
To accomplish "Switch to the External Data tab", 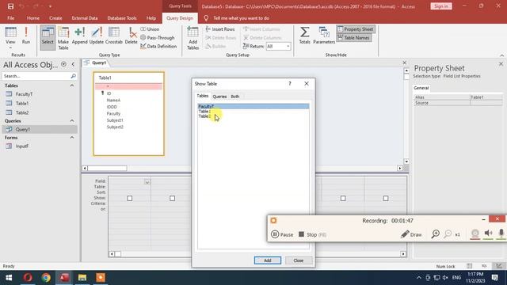I will click(x=85, y=18).
